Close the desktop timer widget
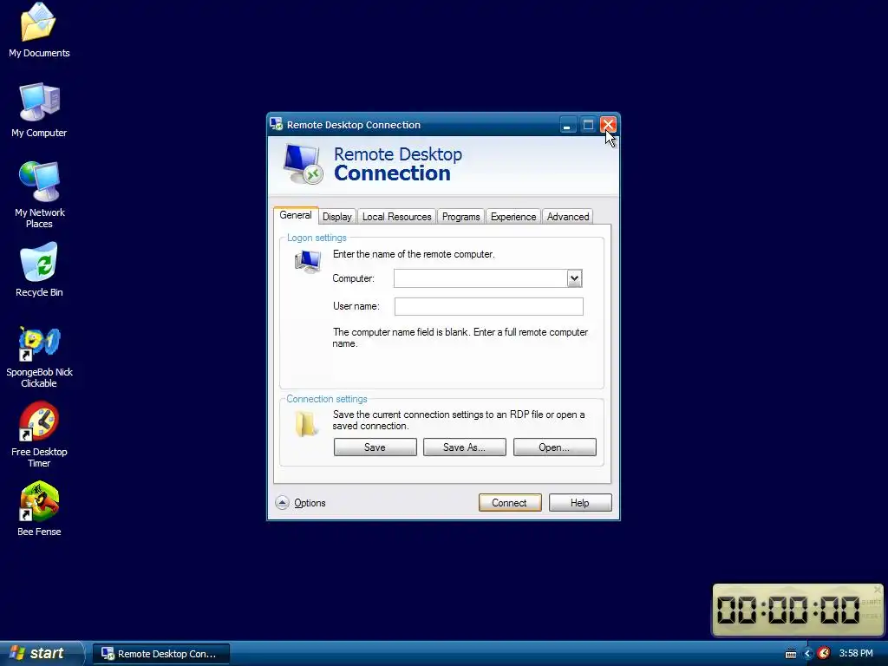The image size is (888, 666). click(878, 590)
